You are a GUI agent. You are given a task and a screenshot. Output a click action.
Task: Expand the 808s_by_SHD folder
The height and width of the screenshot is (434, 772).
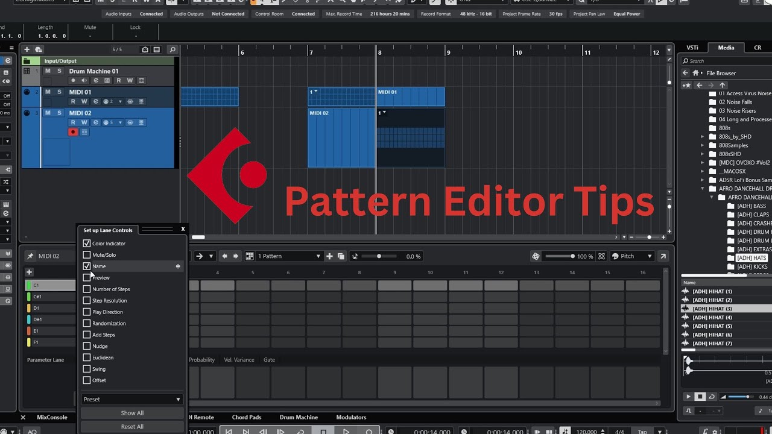[702, 137]
